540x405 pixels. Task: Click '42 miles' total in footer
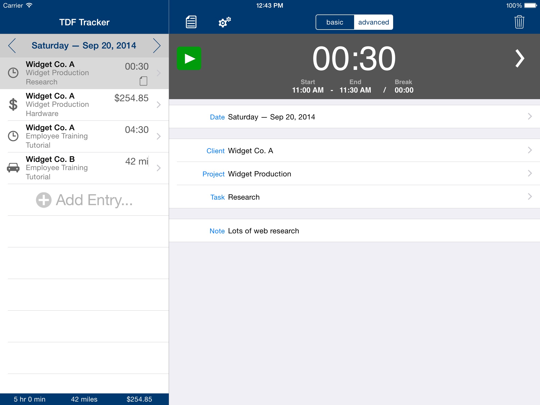[x=84, y=399]
